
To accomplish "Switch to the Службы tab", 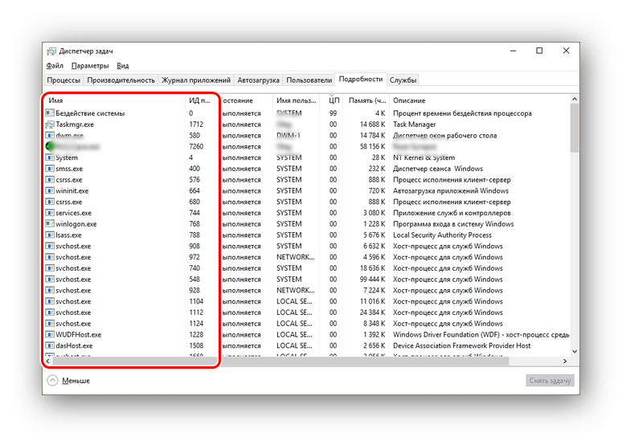I will click(x=403, y=80).
